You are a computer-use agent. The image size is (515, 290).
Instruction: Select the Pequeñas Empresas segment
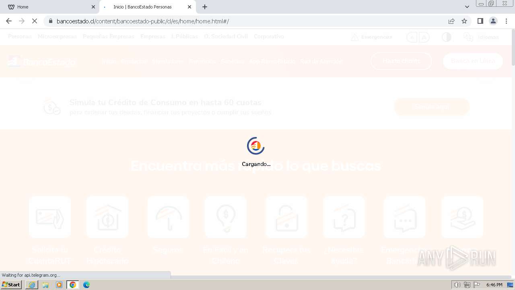tap(109, 37)
